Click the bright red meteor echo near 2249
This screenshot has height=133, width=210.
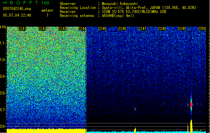191,105
